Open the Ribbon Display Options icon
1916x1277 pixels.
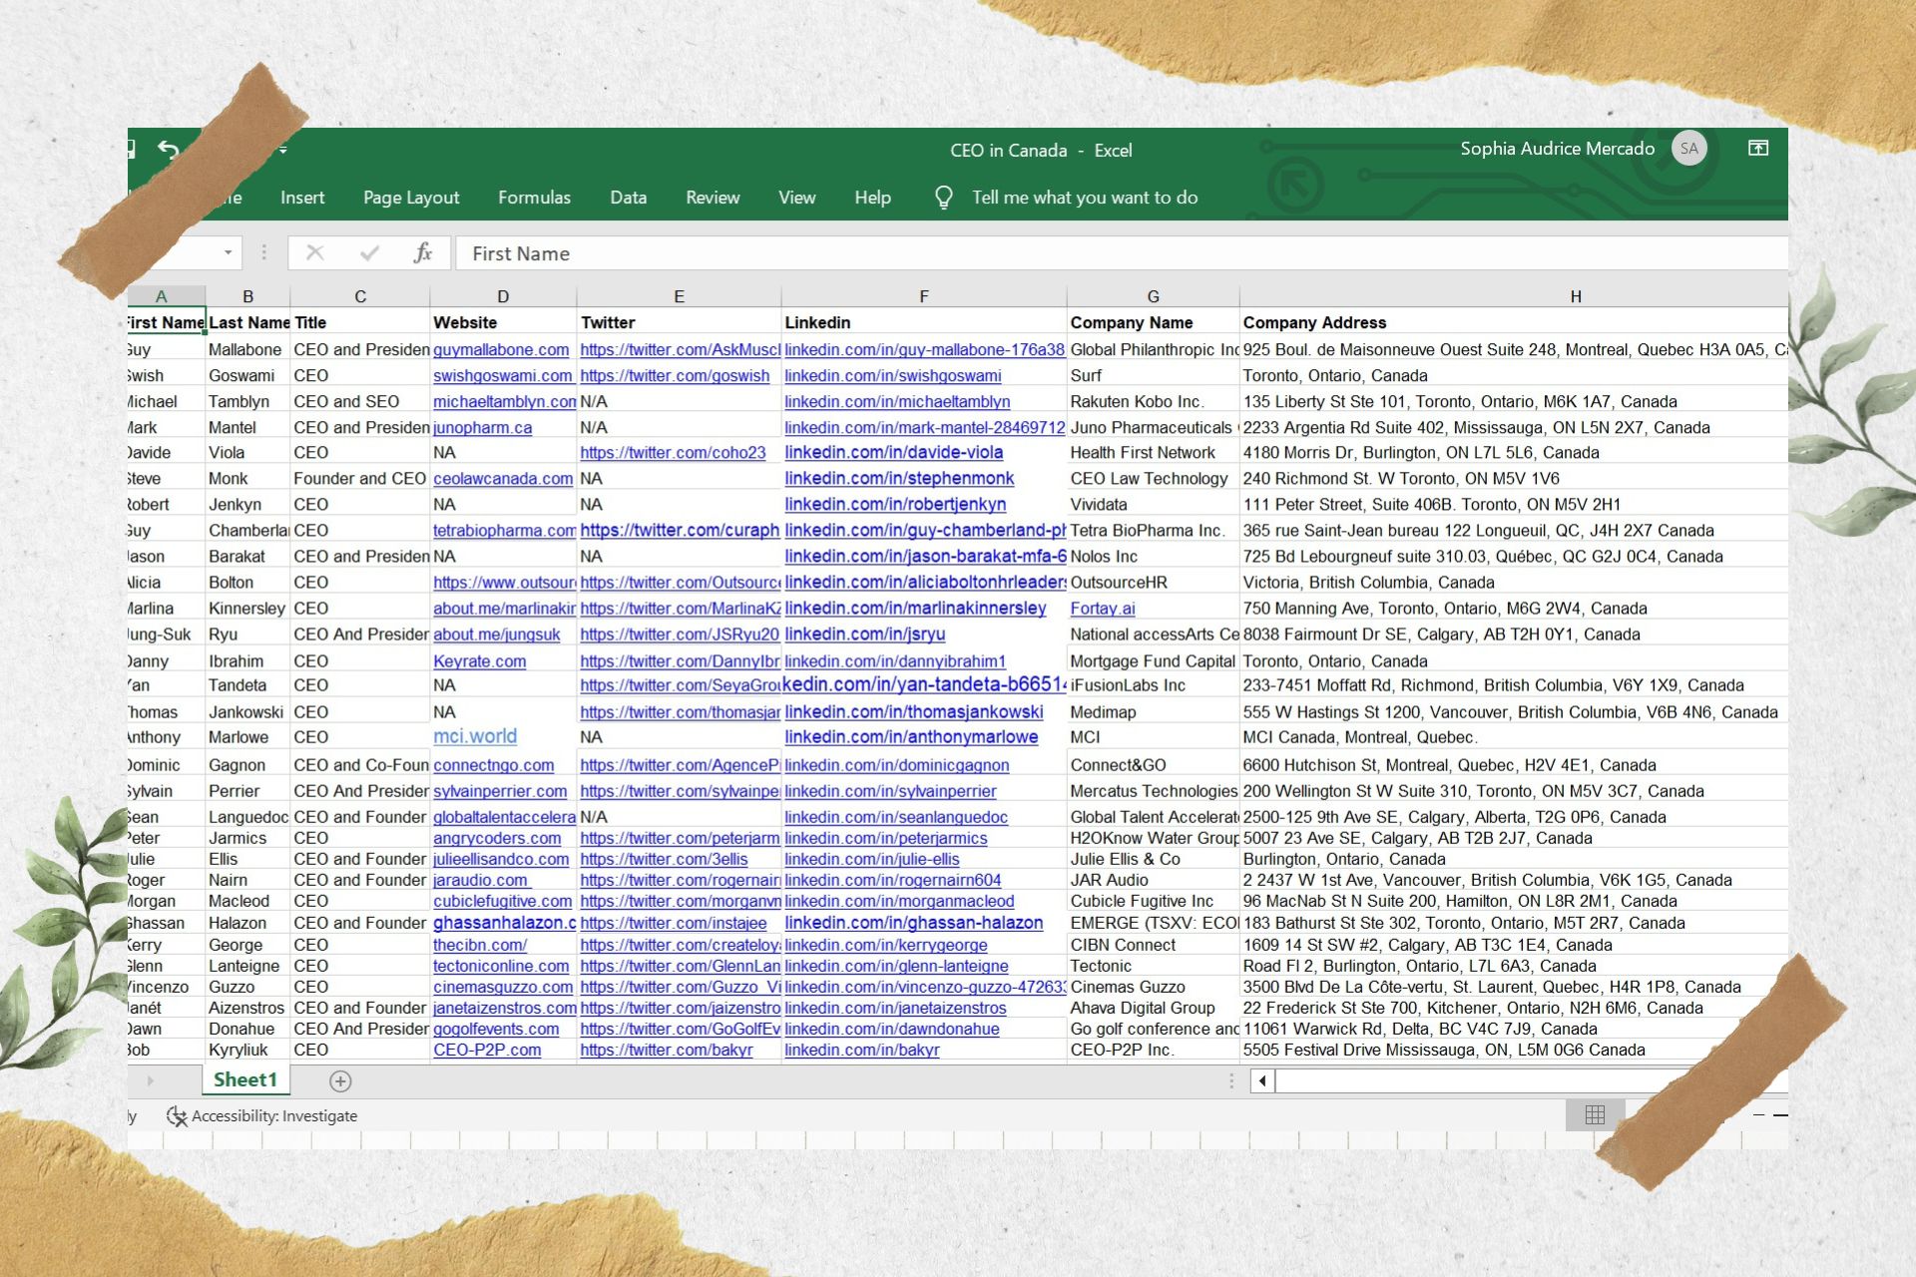pyautogui.click(x=1758, y=149)
